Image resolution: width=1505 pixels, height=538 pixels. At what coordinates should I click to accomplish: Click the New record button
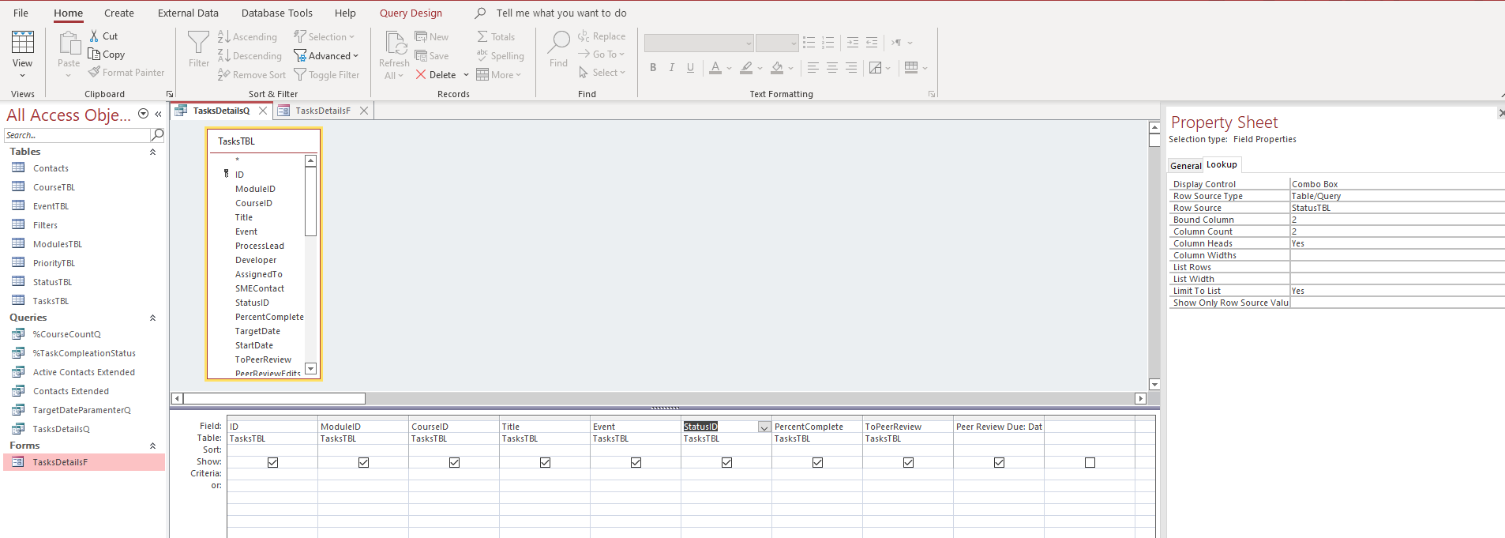(x=431, y=37)
